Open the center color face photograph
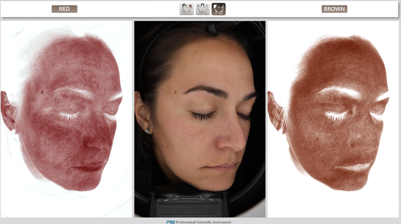 click(x=199, y=119)
